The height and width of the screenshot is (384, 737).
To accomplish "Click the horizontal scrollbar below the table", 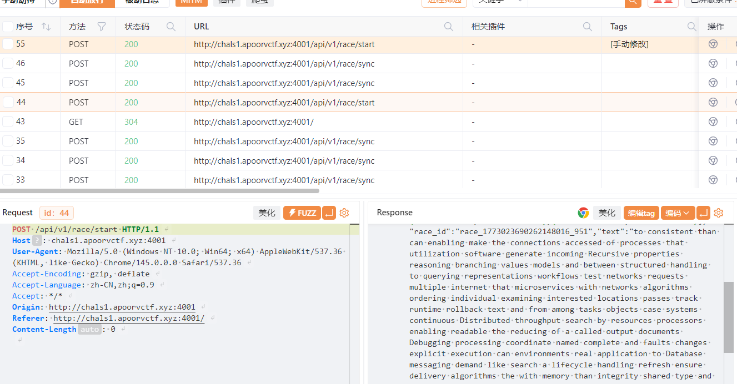I will tap(160, 191).
